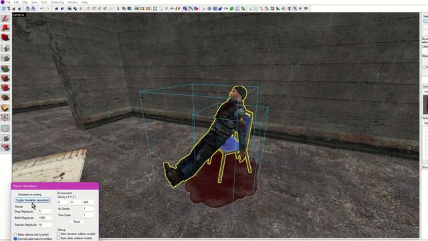Toggle the green cordon bounds icon

tap(137, 9)
